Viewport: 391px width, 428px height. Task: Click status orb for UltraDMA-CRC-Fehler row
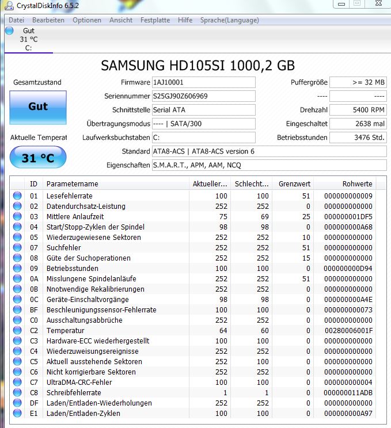pyautogui.click(x=17, y=382)
